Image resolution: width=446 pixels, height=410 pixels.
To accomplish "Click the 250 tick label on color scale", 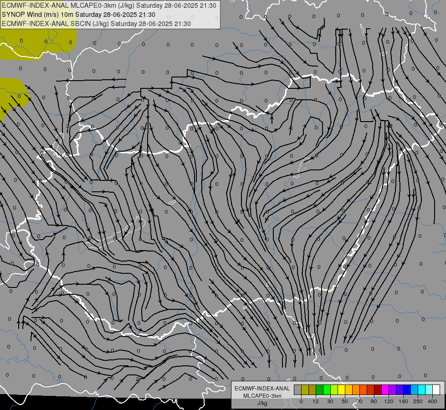I will click(418, 401).
